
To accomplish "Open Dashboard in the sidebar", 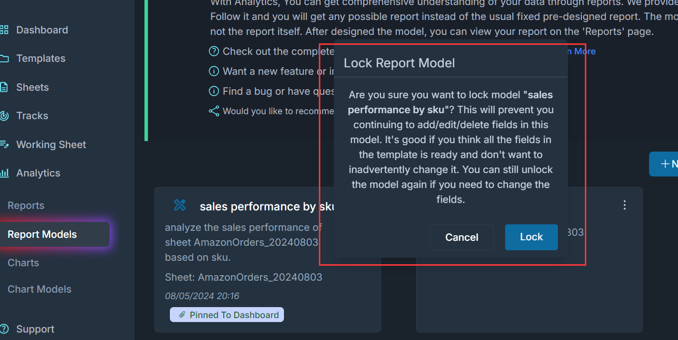I will [42, 30].
